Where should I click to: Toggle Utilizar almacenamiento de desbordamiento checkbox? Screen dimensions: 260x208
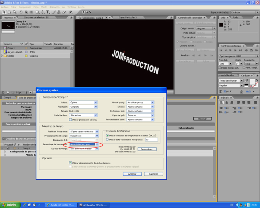click(x=70, y=163)
